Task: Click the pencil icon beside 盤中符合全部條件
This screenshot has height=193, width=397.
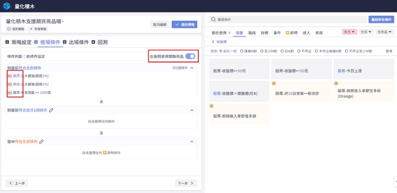Action: point(41,142)
